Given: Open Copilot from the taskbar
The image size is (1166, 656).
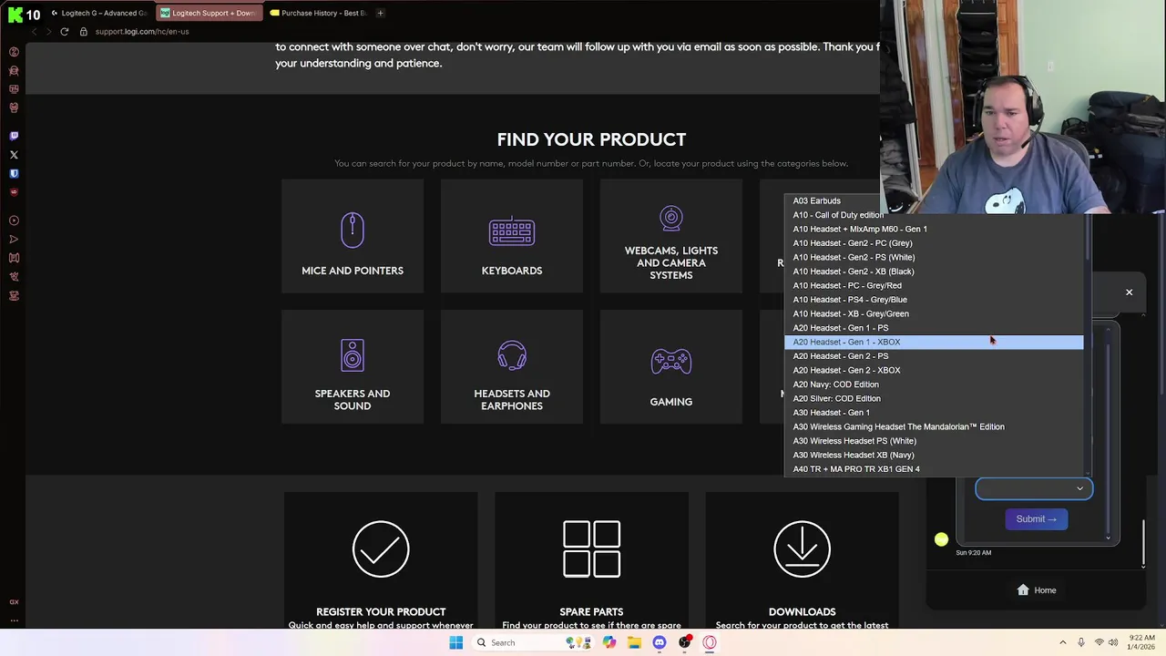Looking at the screenshot, I should 609,642.
